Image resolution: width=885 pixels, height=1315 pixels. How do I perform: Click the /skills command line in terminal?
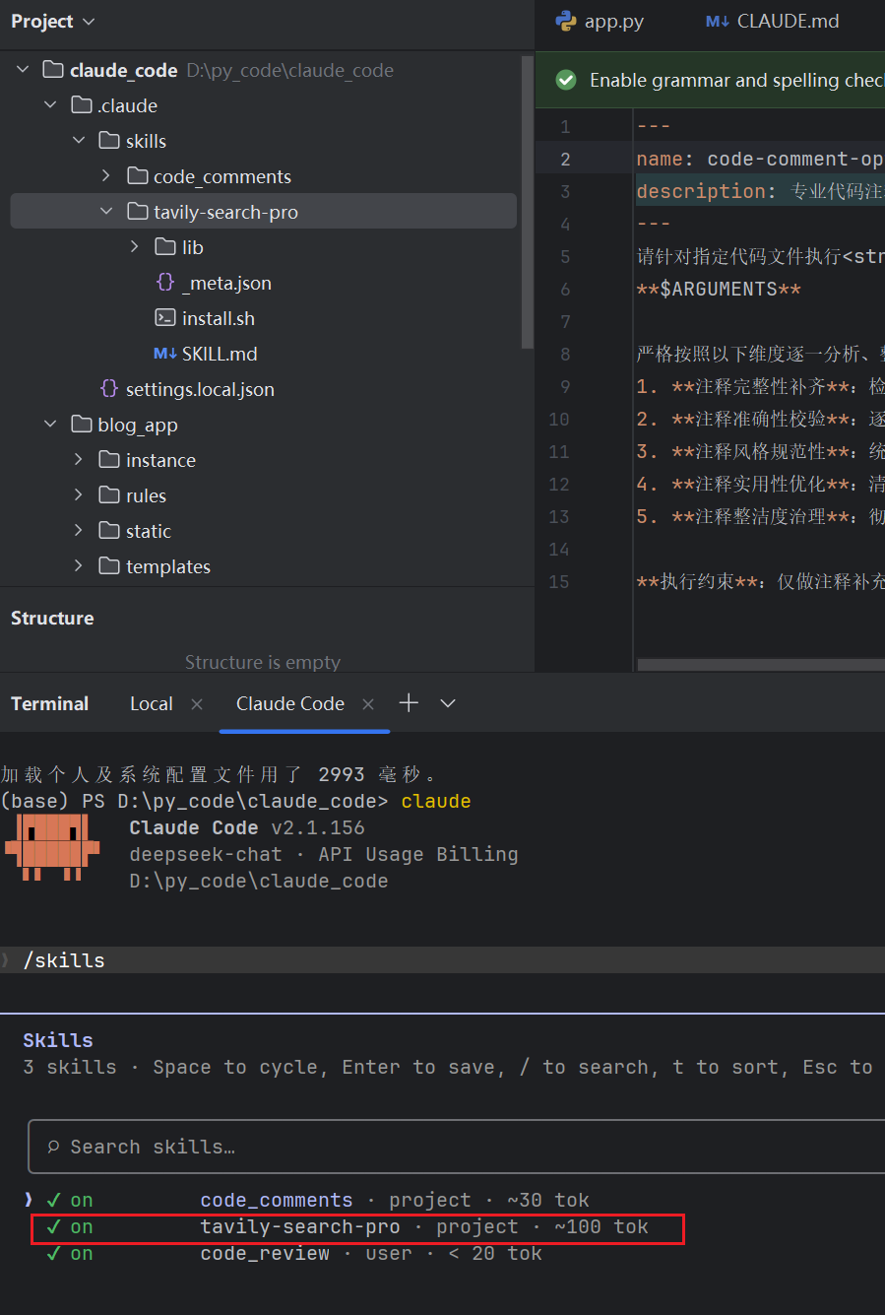[x=64, y=960]
